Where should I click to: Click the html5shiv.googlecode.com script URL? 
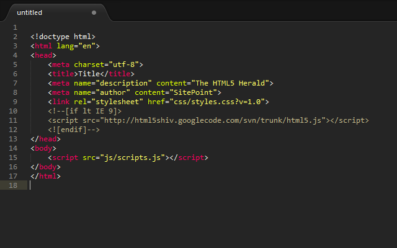pyautogui.click(x=213, y=121)
